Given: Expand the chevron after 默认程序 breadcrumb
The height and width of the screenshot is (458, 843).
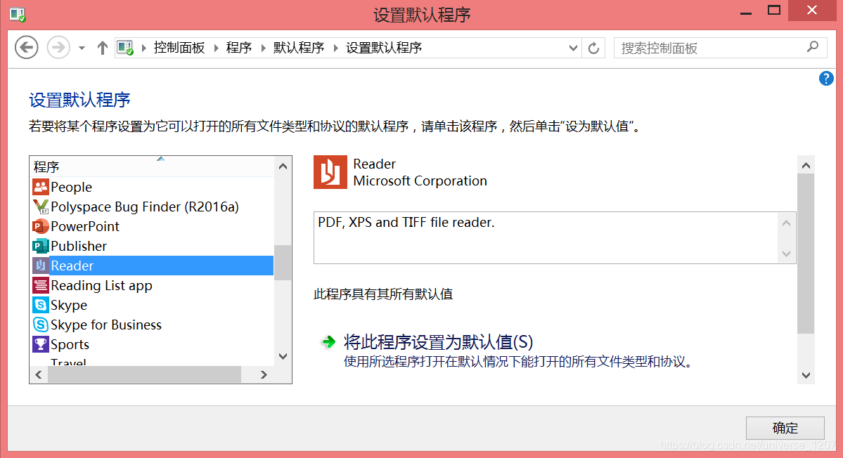Looking at the screenshot, I should point(336,48).
